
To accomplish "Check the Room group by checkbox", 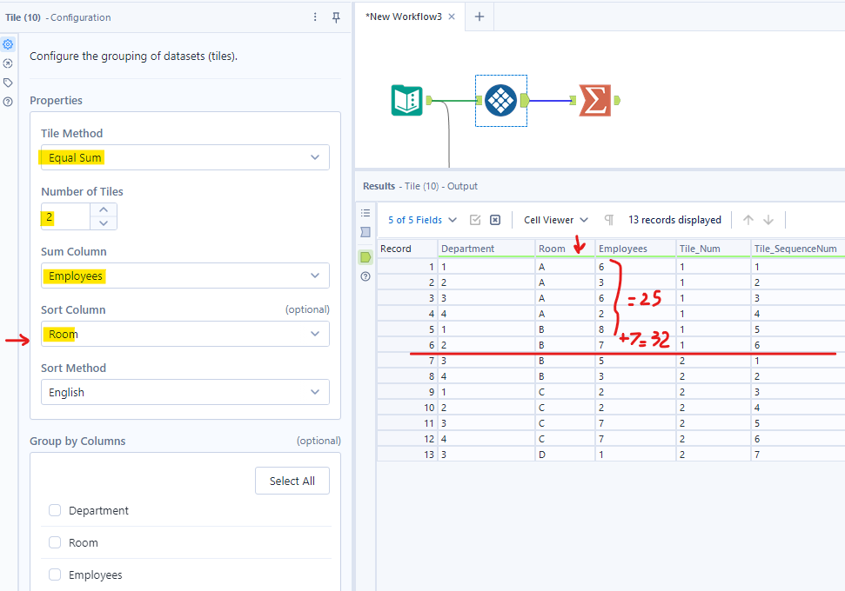I will tap(55, 542).
